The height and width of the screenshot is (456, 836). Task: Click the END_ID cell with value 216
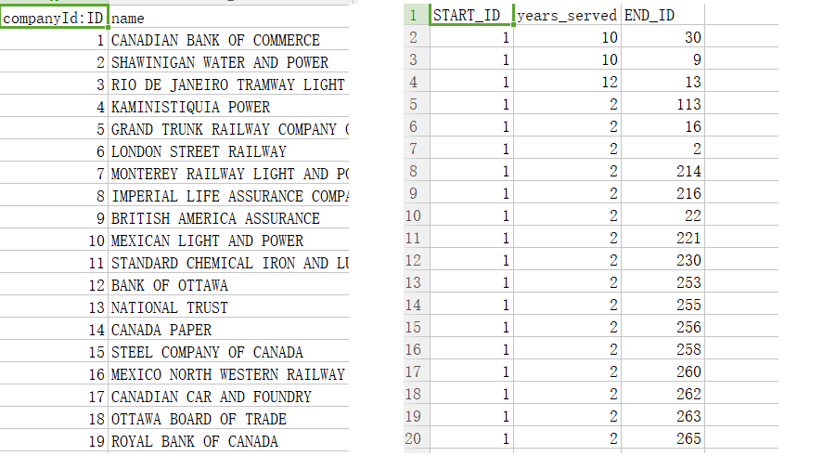[662, 193]
